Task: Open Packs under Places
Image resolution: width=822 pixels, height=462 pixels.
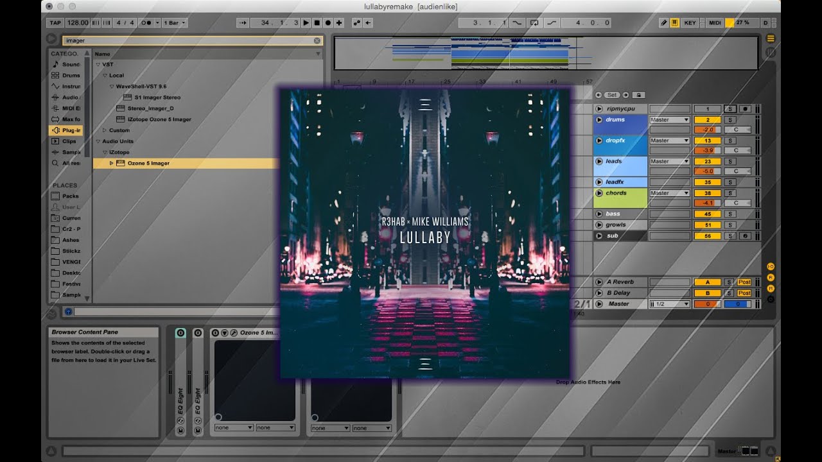Action: tap(66, 196)
